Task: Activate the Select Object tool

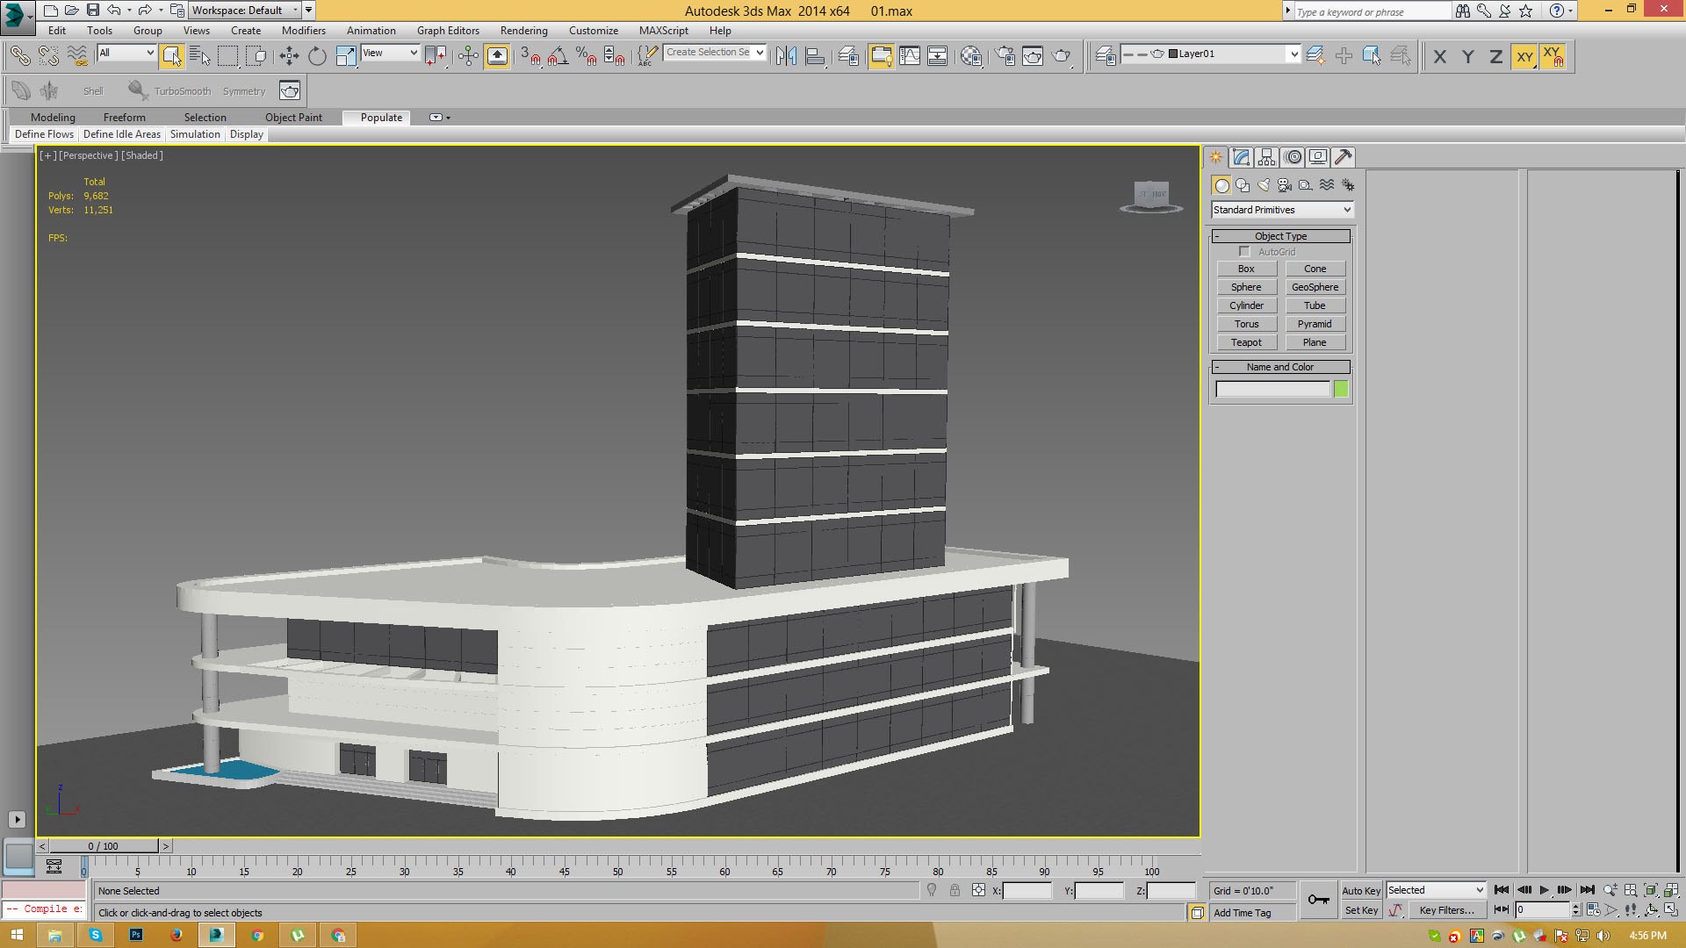Action: click(x=172, y=56)
